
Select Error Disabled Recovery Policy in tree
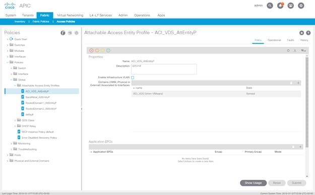tap(39, 138)
